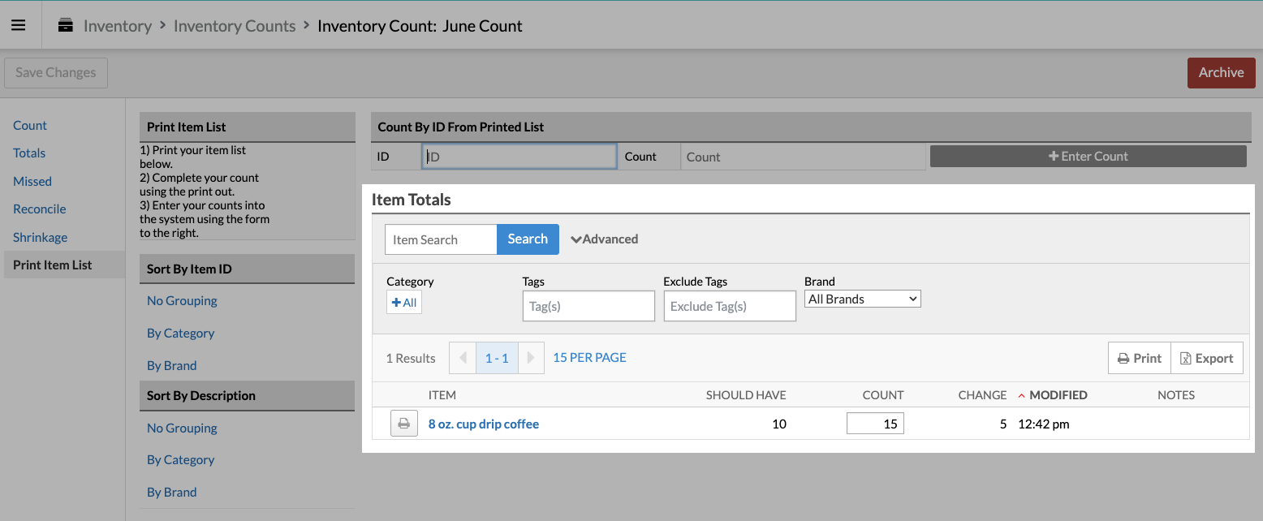Sort by the COUNT column header
Viewport: 1263px width, 521px height.
pos(883,395)
